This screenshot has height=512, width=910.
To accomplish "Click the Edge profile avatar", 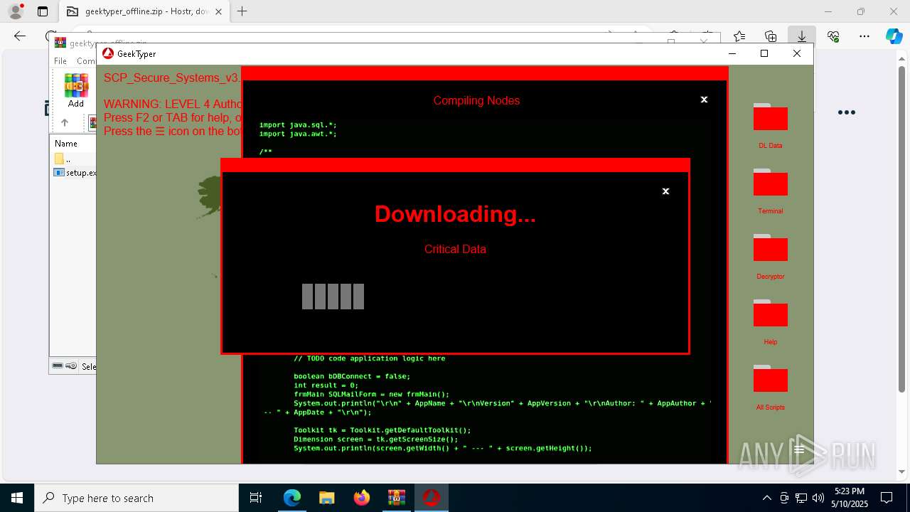I will (x=16, y=11).
